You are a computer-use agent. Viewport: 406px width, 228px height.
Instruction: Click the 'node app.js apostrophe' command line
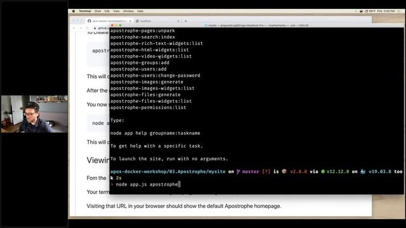[x=147, y=184]
